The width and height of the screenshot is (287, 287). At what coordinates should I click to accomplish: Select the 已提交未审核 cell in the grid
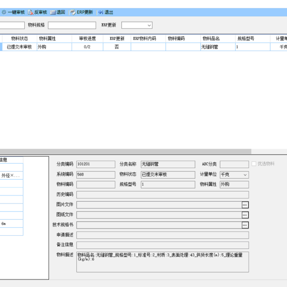point(19,47)
